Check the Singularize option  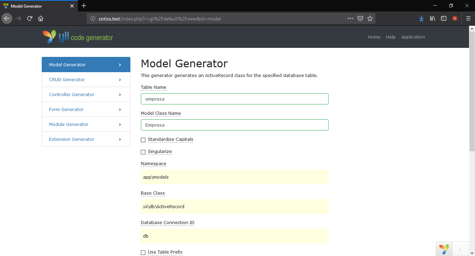[x=143, y=152]
